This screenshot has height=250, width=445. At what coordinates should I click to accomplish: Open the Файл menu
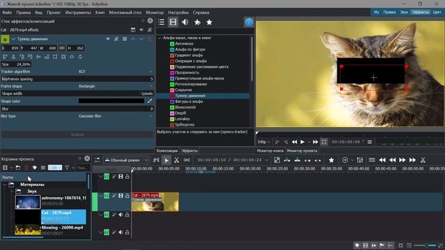pos(7,12)
